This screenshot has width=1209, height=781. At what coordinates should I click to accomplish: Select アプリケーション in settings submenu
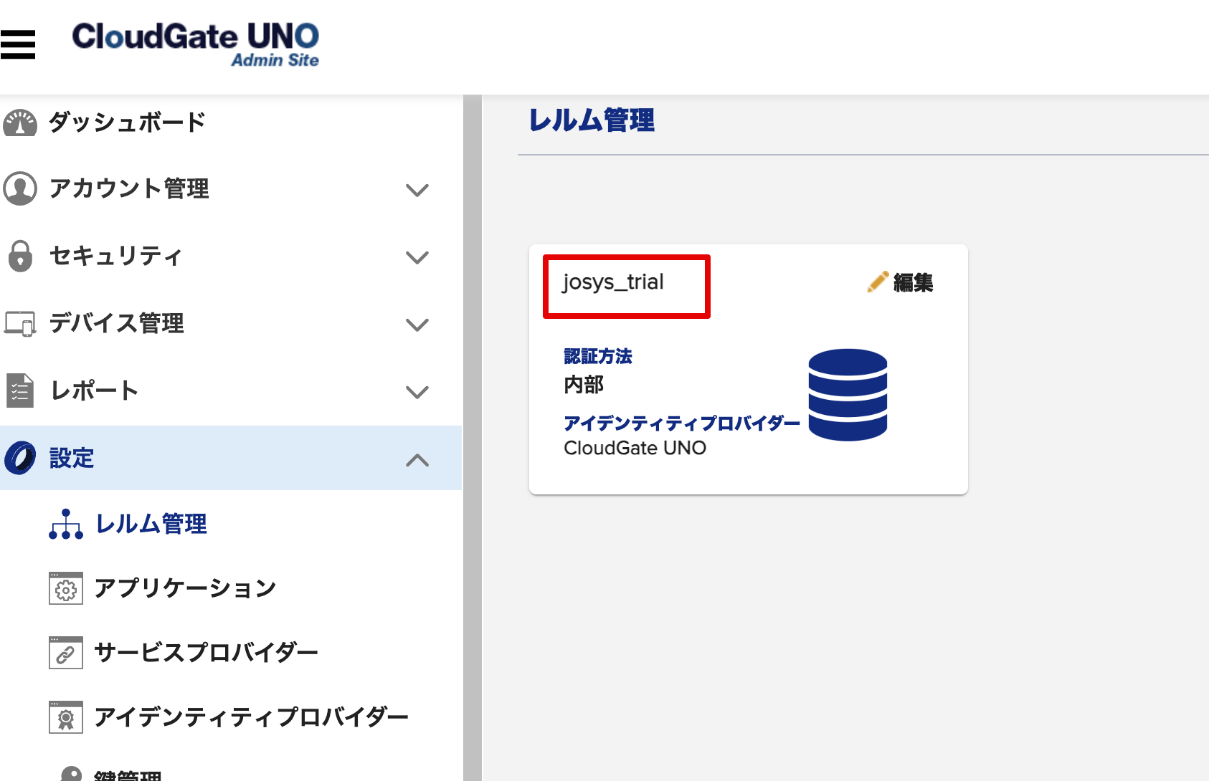click(x=185, y=588)
